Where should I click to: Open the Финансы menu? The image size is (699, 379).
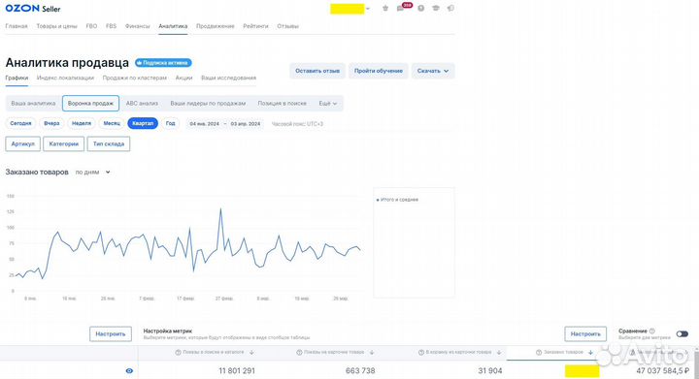137,26
